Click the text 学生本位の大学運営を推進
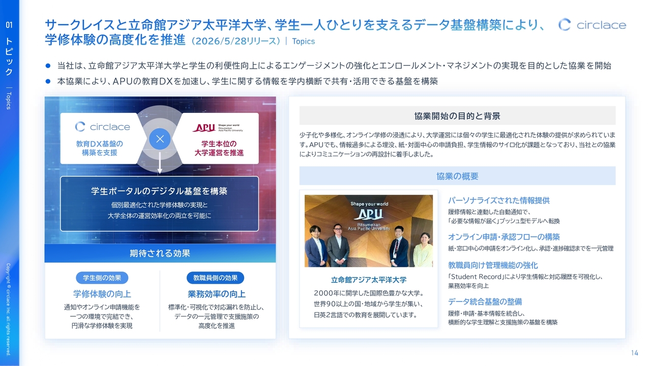Viewport: 651px width, 366px height. (x=219, y=148)
